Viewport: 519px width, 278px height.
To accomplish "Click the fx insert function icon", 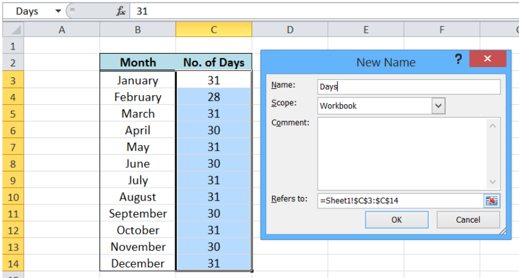I will (x=121, y=11).
